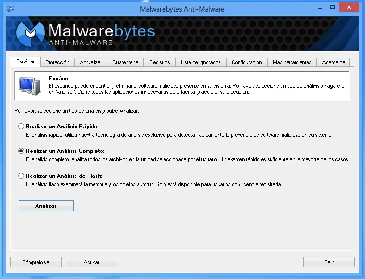
Task: Maximize the Malwarebytes window
Action: click(x=333, y=7)
